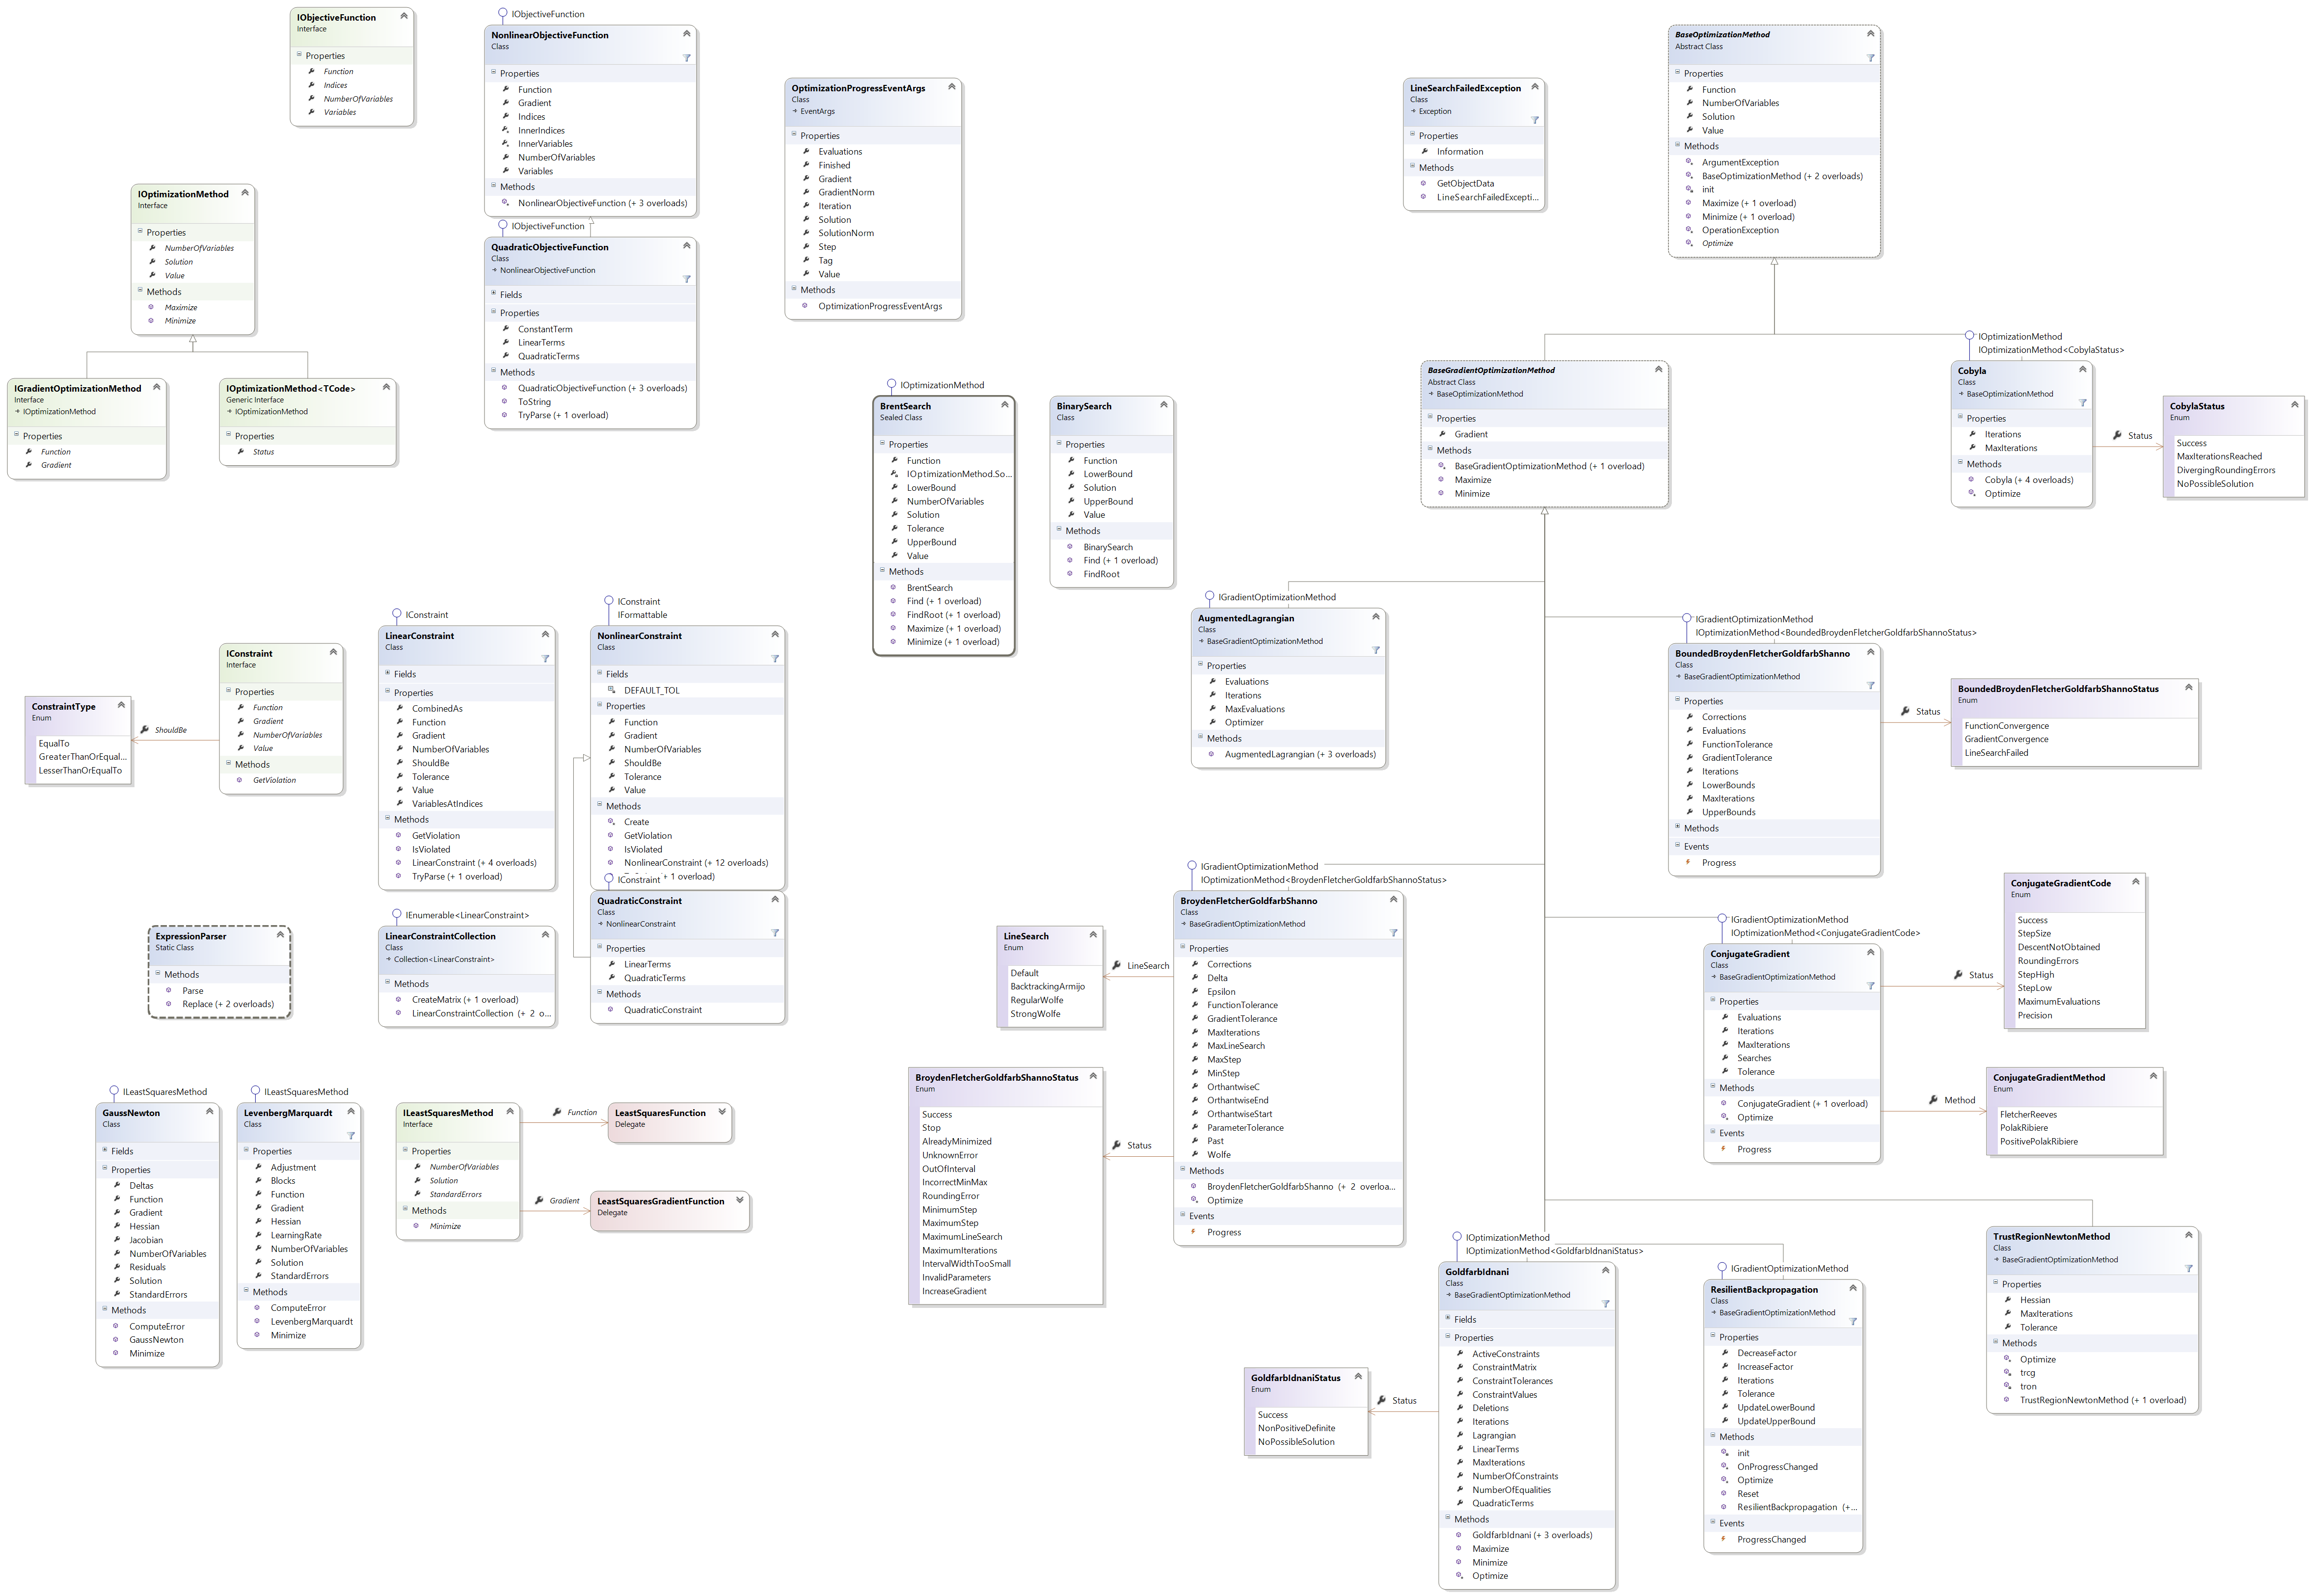Screen dimensions: 2311x1596
Task: Click the filter icon on NonlinearObjectiveFunction class
Action: [686, 58]
